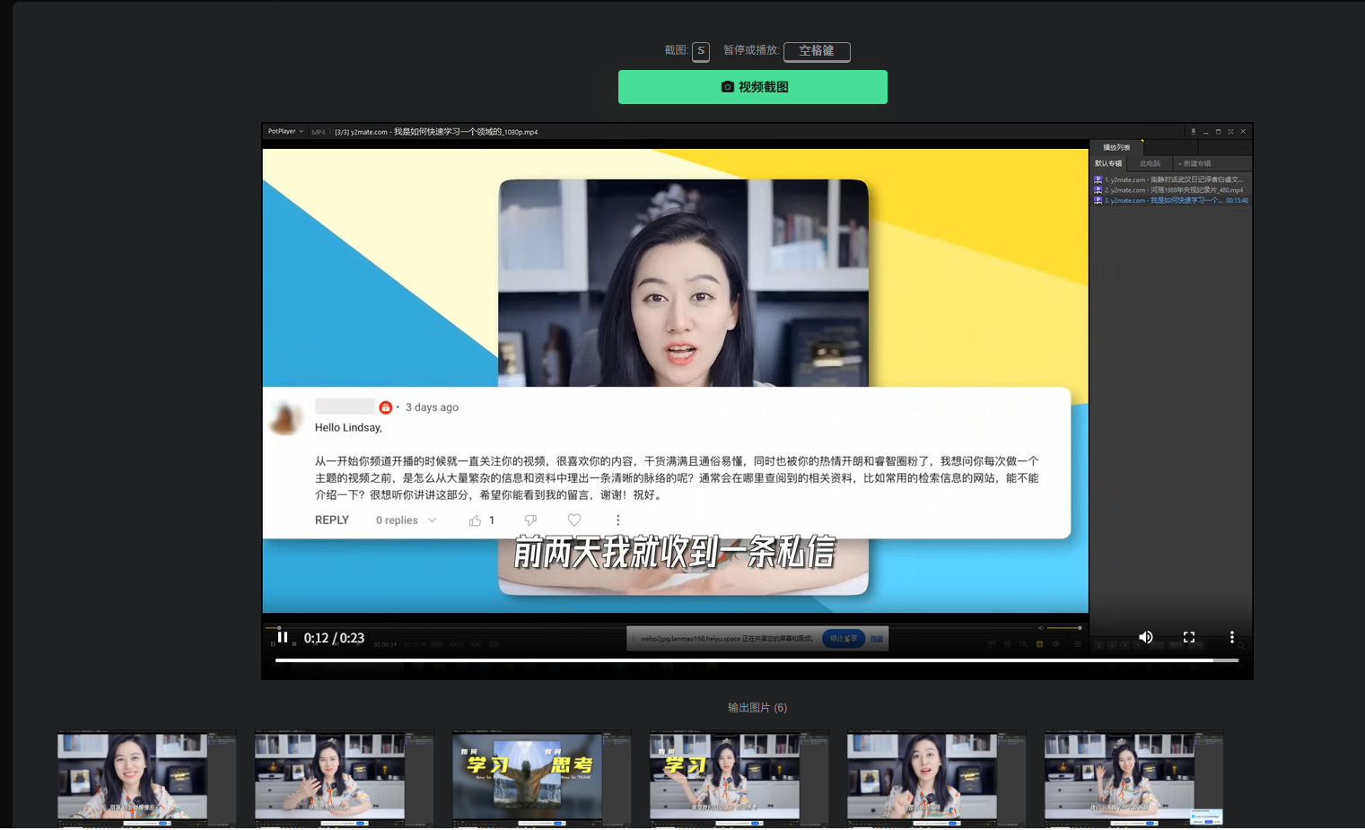Pause the video with the pause button
This screenshot has height=830, width=1365.
click(283, 637)
